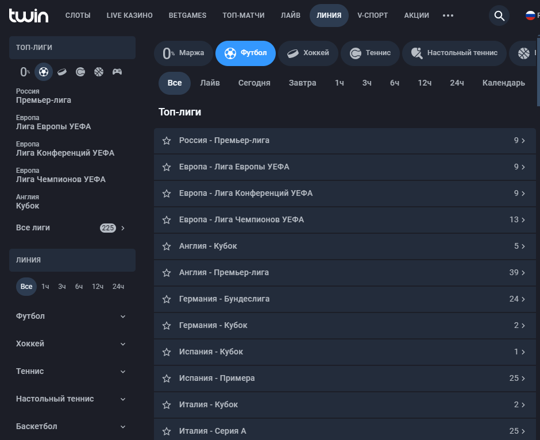Click the twin logo
Screen dimensions: 540x440
pos(29,16)
